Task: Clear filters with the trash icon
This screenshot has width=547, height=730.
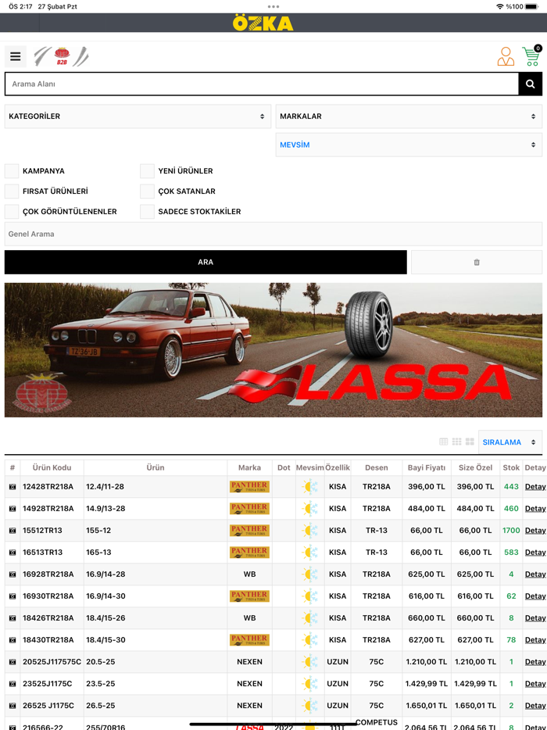Action: [477, 263]
